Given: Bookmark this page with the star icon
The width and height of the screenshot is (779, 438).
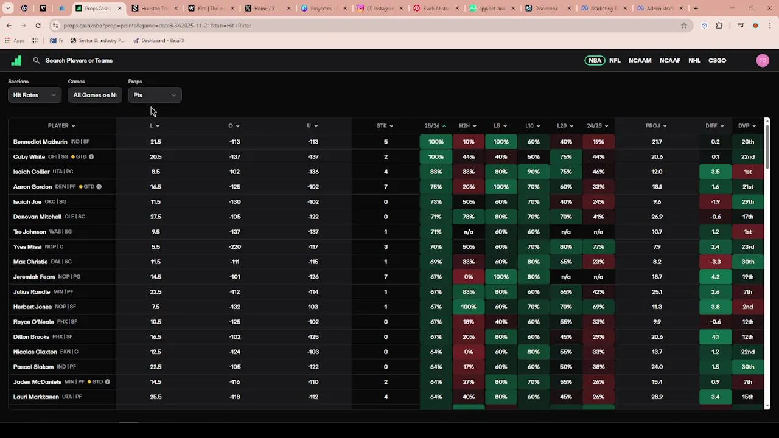Looking at the screenshot, I should 684,26.
